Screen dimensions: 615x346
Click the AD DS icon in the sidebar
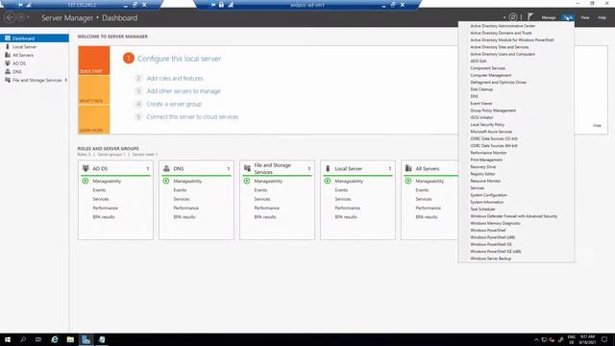8,63
